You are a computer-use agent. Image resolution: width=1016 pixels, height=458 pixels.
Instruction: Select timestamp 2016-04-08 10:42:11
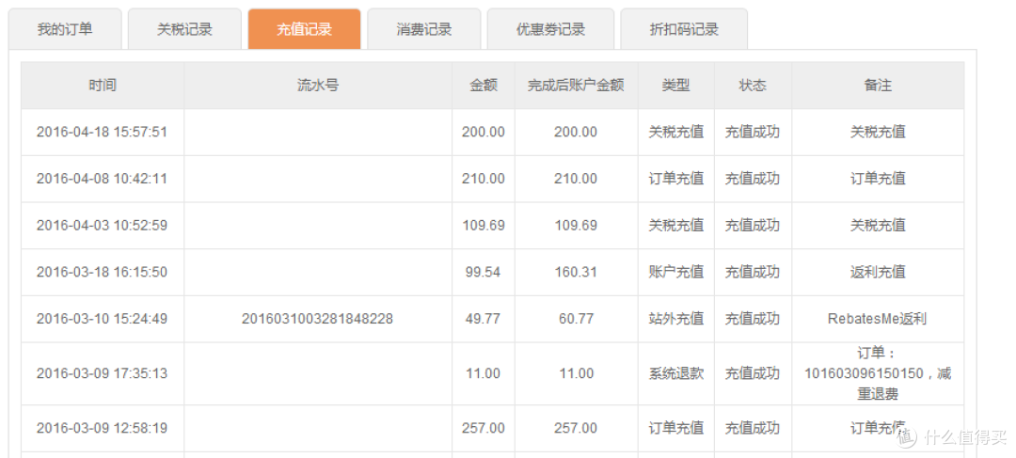coord(102,179)
